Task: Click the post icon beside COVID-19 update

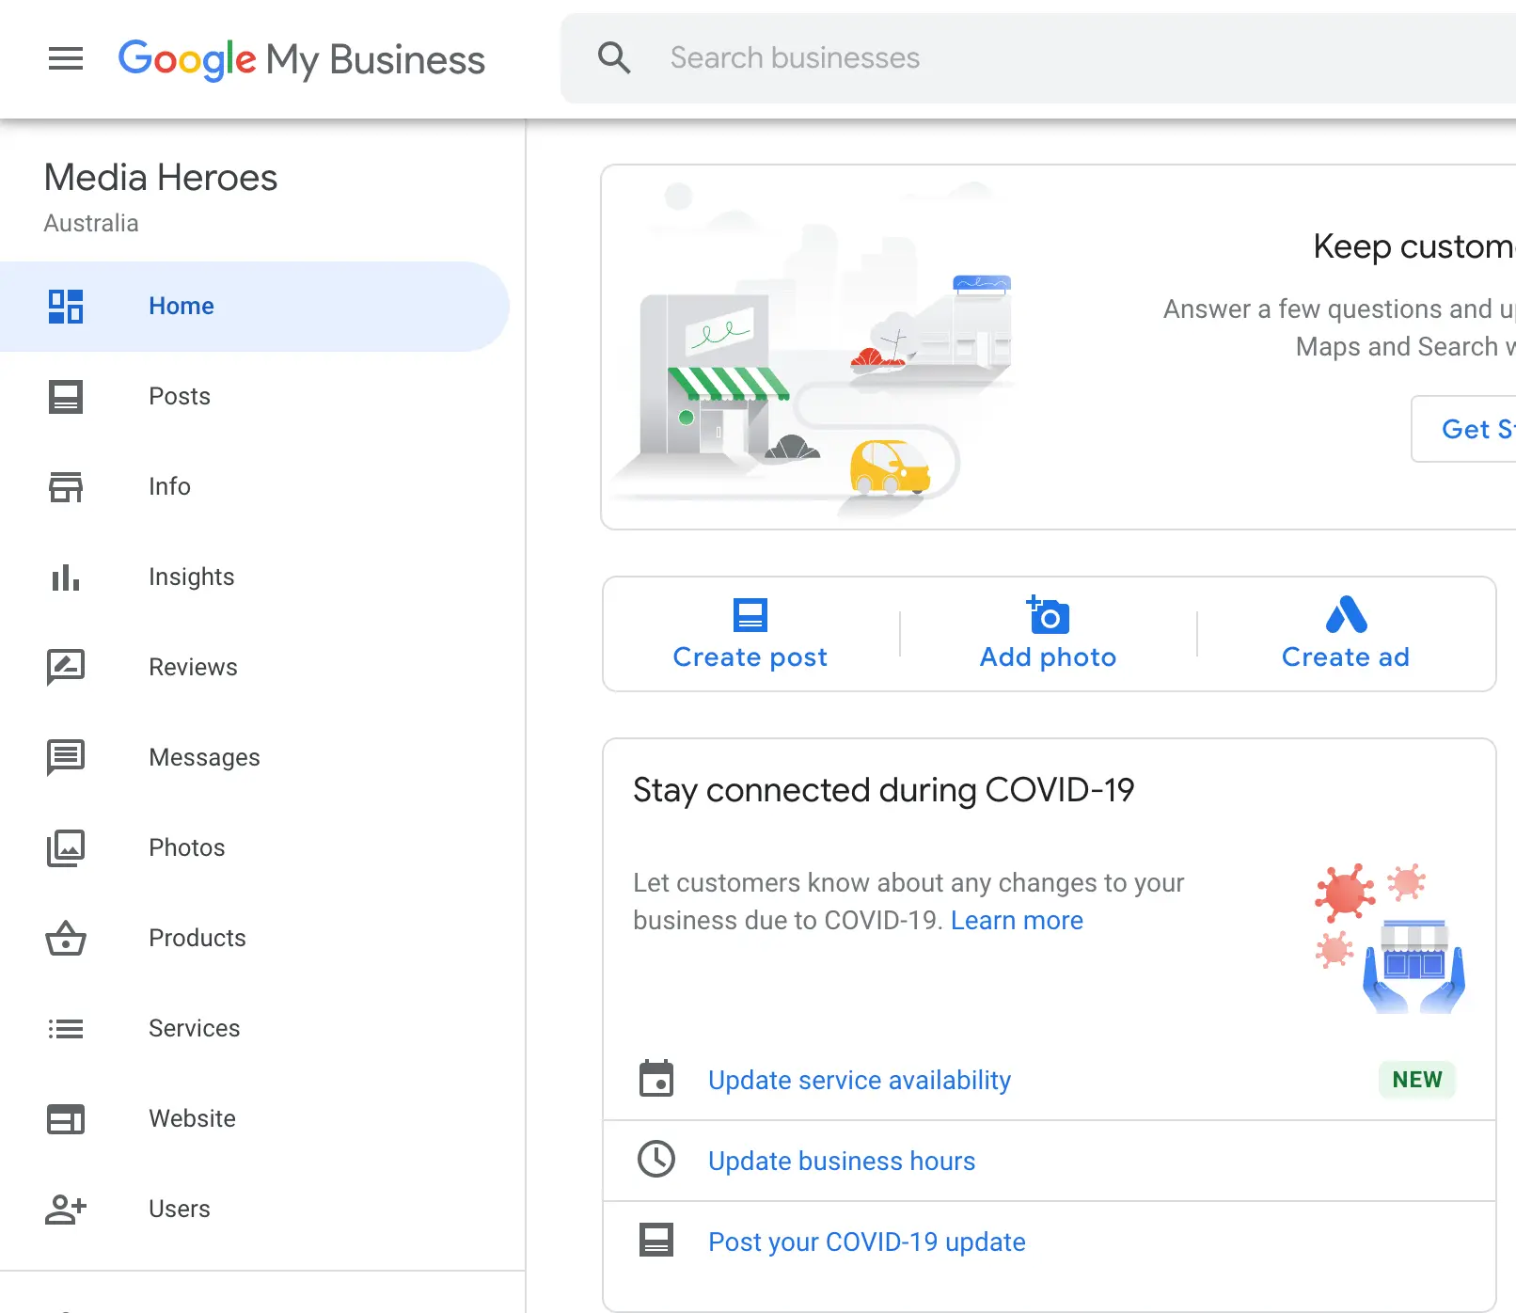Action: [x=656, y=1241]
